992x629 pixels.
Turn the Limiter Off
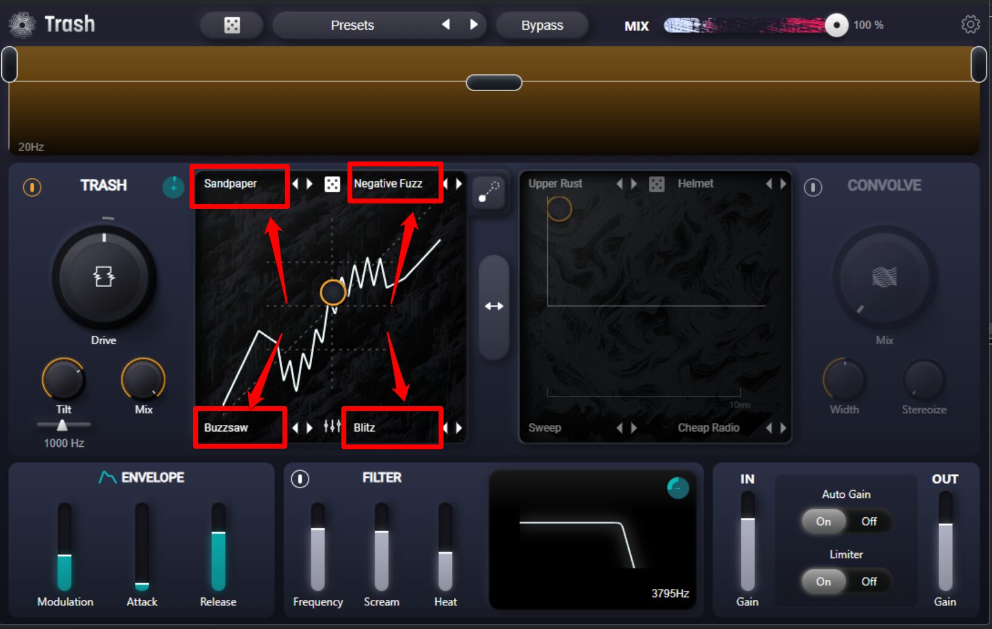(x=869, y=582)
